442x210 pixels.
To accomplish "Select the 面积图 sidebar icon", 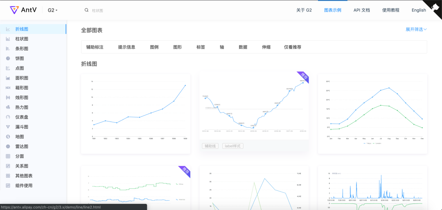I will tap(8, 78).
